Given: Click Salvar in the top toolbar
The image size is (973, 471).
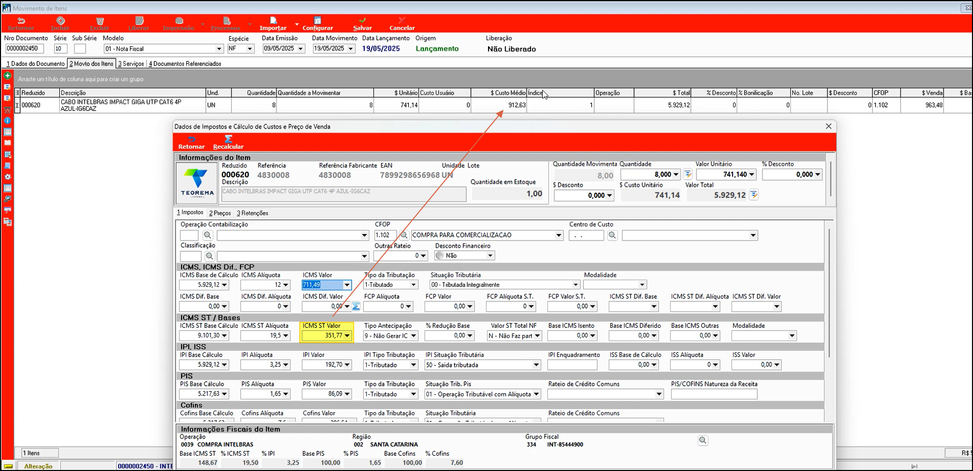Looking at the screenshot, I should (x=362, y=23).
